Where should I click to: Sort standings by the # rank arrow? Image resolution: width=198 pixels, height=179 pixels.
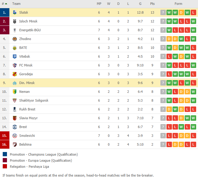pos(5,4)
